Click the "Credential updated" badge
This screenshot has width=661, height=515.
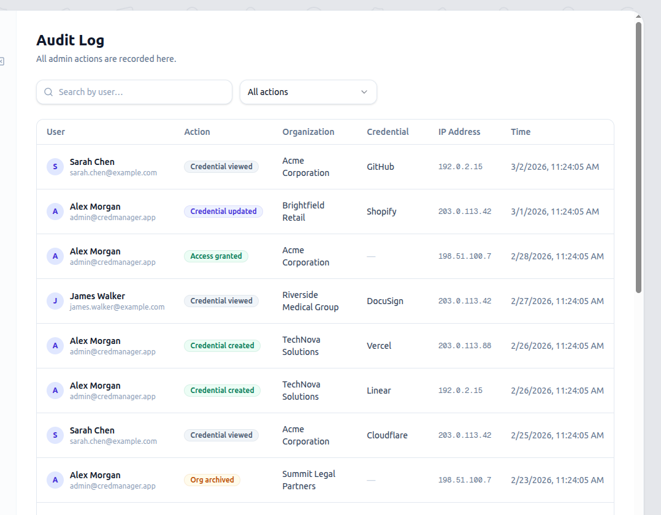[x=223, y=212]
